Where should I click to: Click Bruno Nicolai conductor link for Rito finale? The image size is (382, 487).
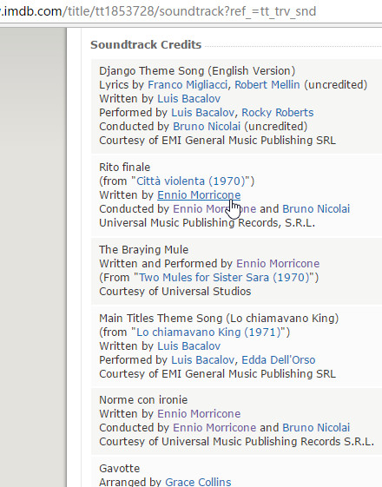tap(316, 209)
